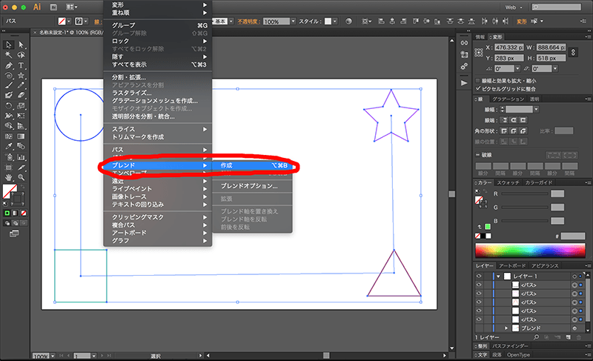Open zoom level dropdown in status bar
Viewport: 593px width, 361px height.
[x=53, y=356]
